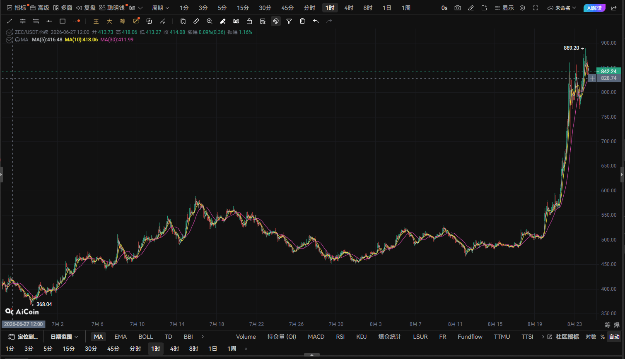Toggle the EMA main indicator
Image resolution: width=625 pixels, height=359 pixels.
121,337
